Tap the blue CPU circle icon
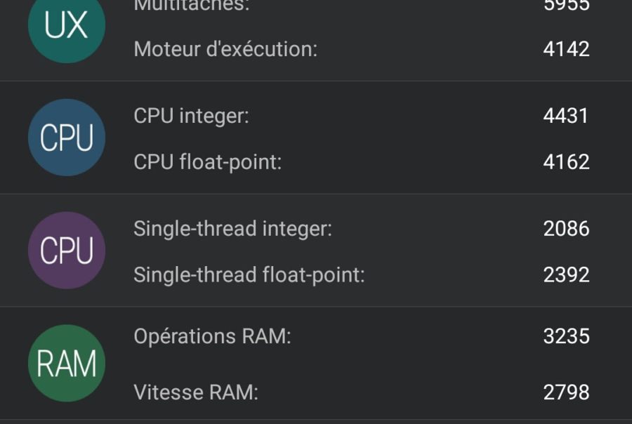Viewport: 632px width, 424px height. tap(67, 138)
